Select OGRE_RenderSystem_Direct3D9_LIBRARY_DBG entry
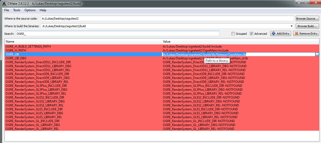The height and width of the screenshot is (143, 321). click(x=38, y=78)
